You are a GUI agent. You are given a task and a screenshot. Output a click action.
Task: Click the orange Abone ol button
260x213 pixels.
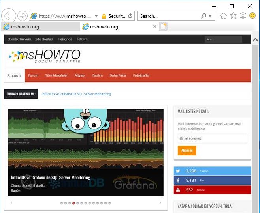(187, 150)
